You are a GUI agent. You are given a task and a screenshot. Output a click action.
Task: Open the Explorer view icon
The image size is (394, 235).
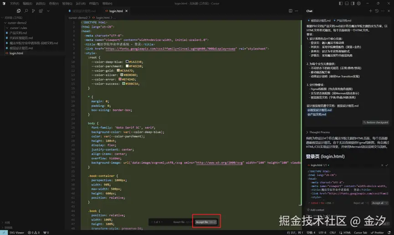(19, 11)
